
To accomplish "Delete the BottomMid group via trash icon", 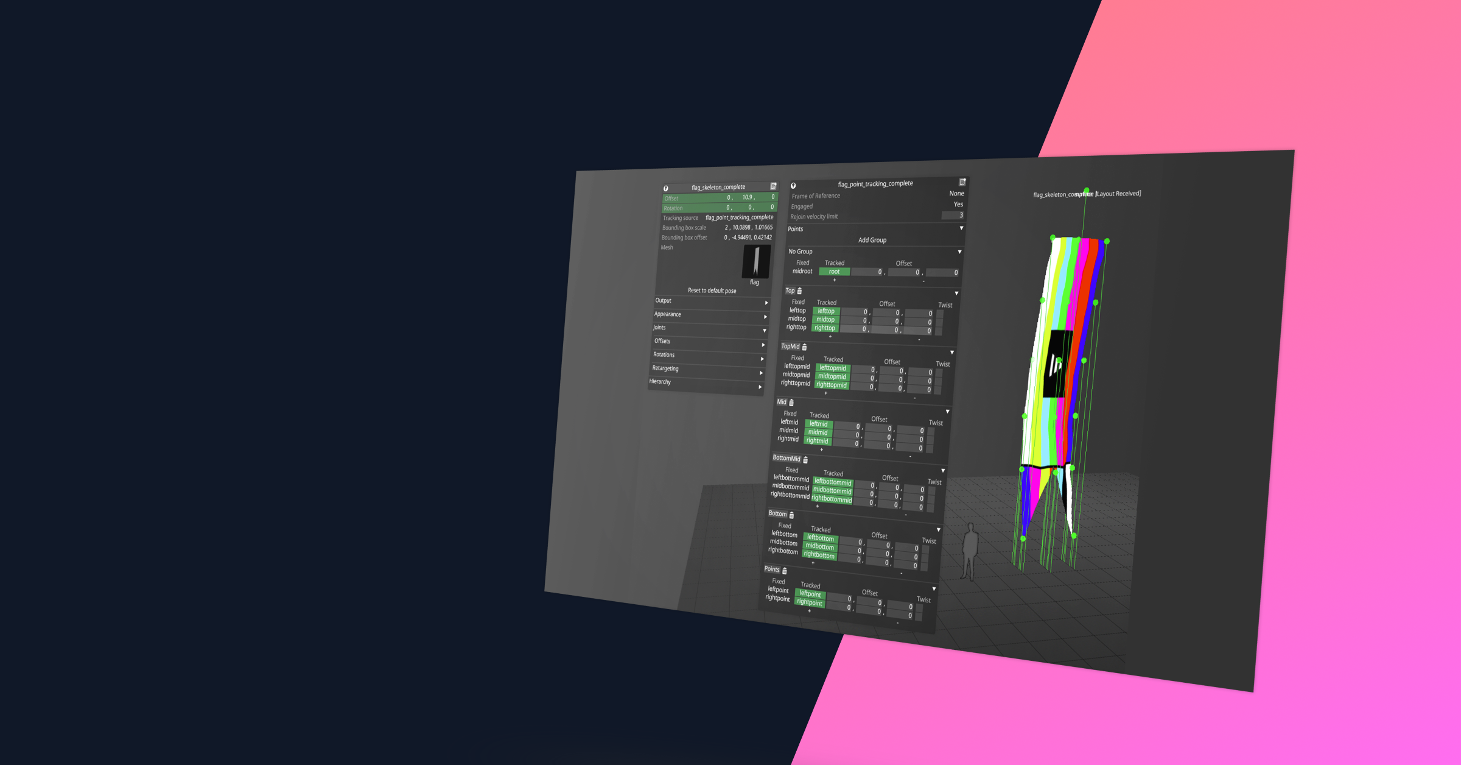I will (805, 460).
